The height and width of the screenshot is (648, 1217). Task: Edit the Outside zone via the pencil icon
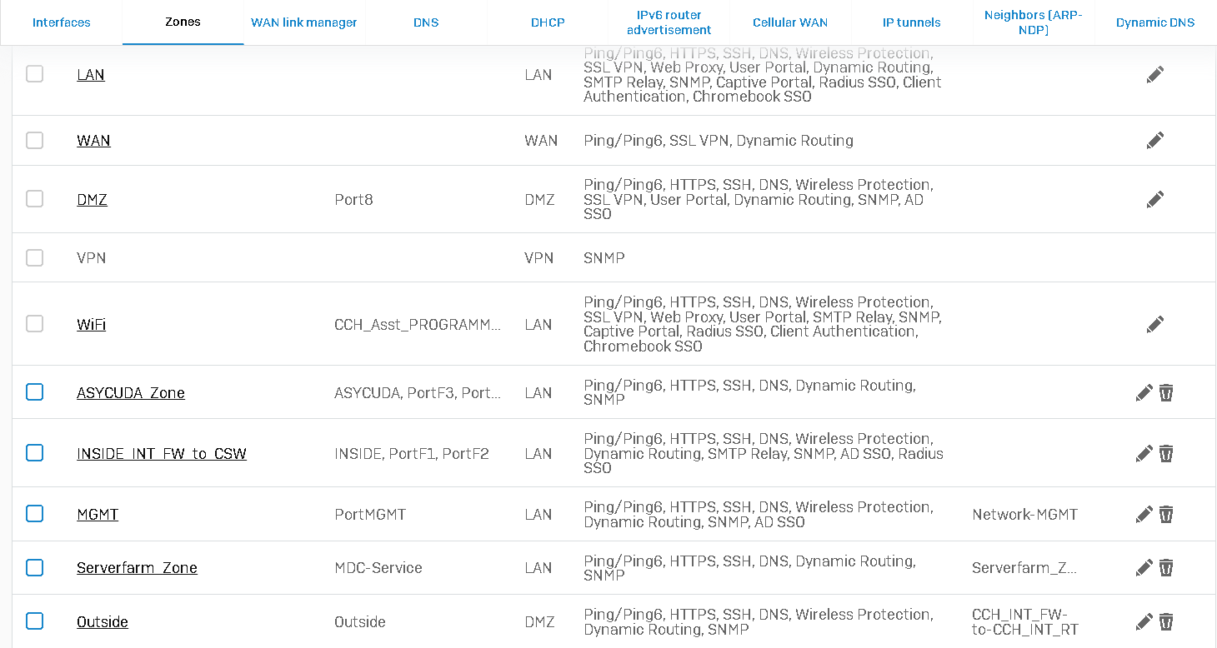click(1144, 621)
